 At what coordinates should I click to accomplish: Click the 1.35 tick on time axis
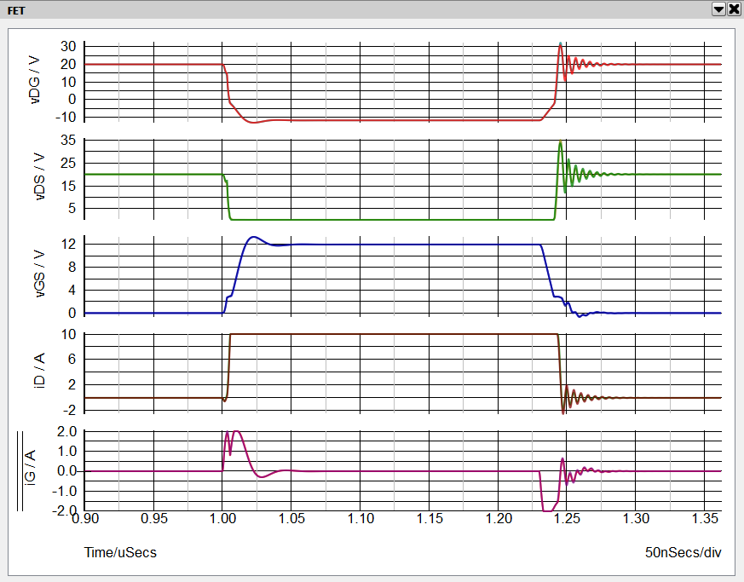704,517
